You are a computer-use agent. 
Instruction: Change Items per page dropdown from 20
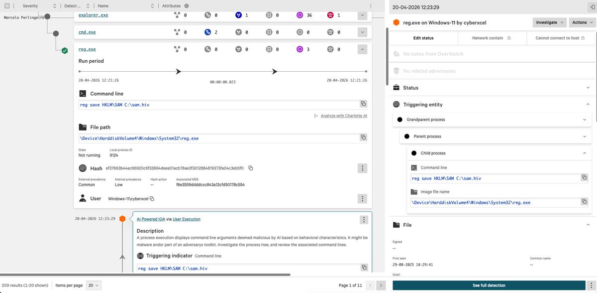pos(94,286)
